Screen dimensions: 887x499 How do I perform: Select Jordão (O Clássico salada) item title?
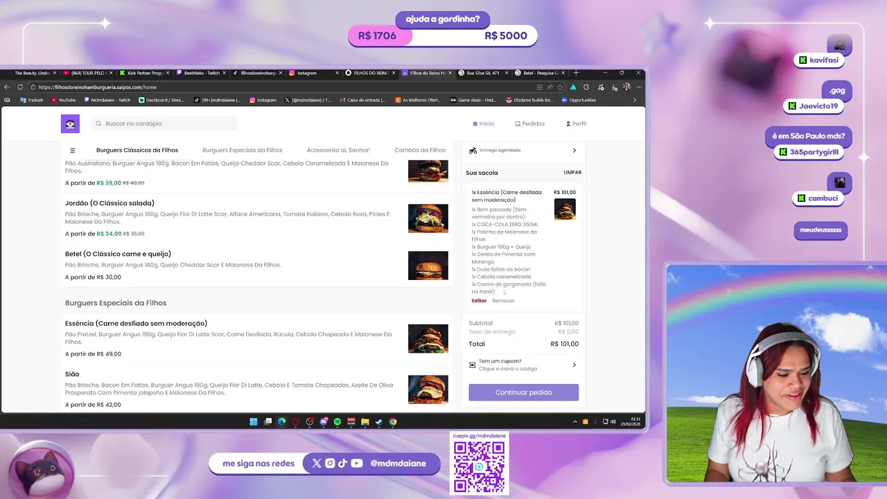point(109,203)
